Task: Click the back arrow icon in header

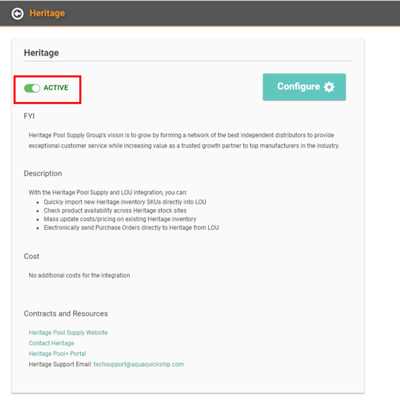Action: [x=17, y=13]
